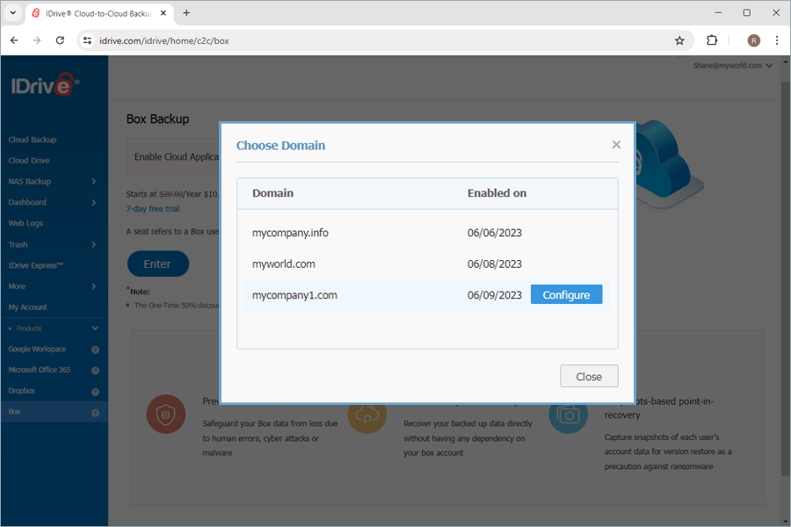791x527 pixels.
Task: Bookmark this page with star icon
Action: 679,40
